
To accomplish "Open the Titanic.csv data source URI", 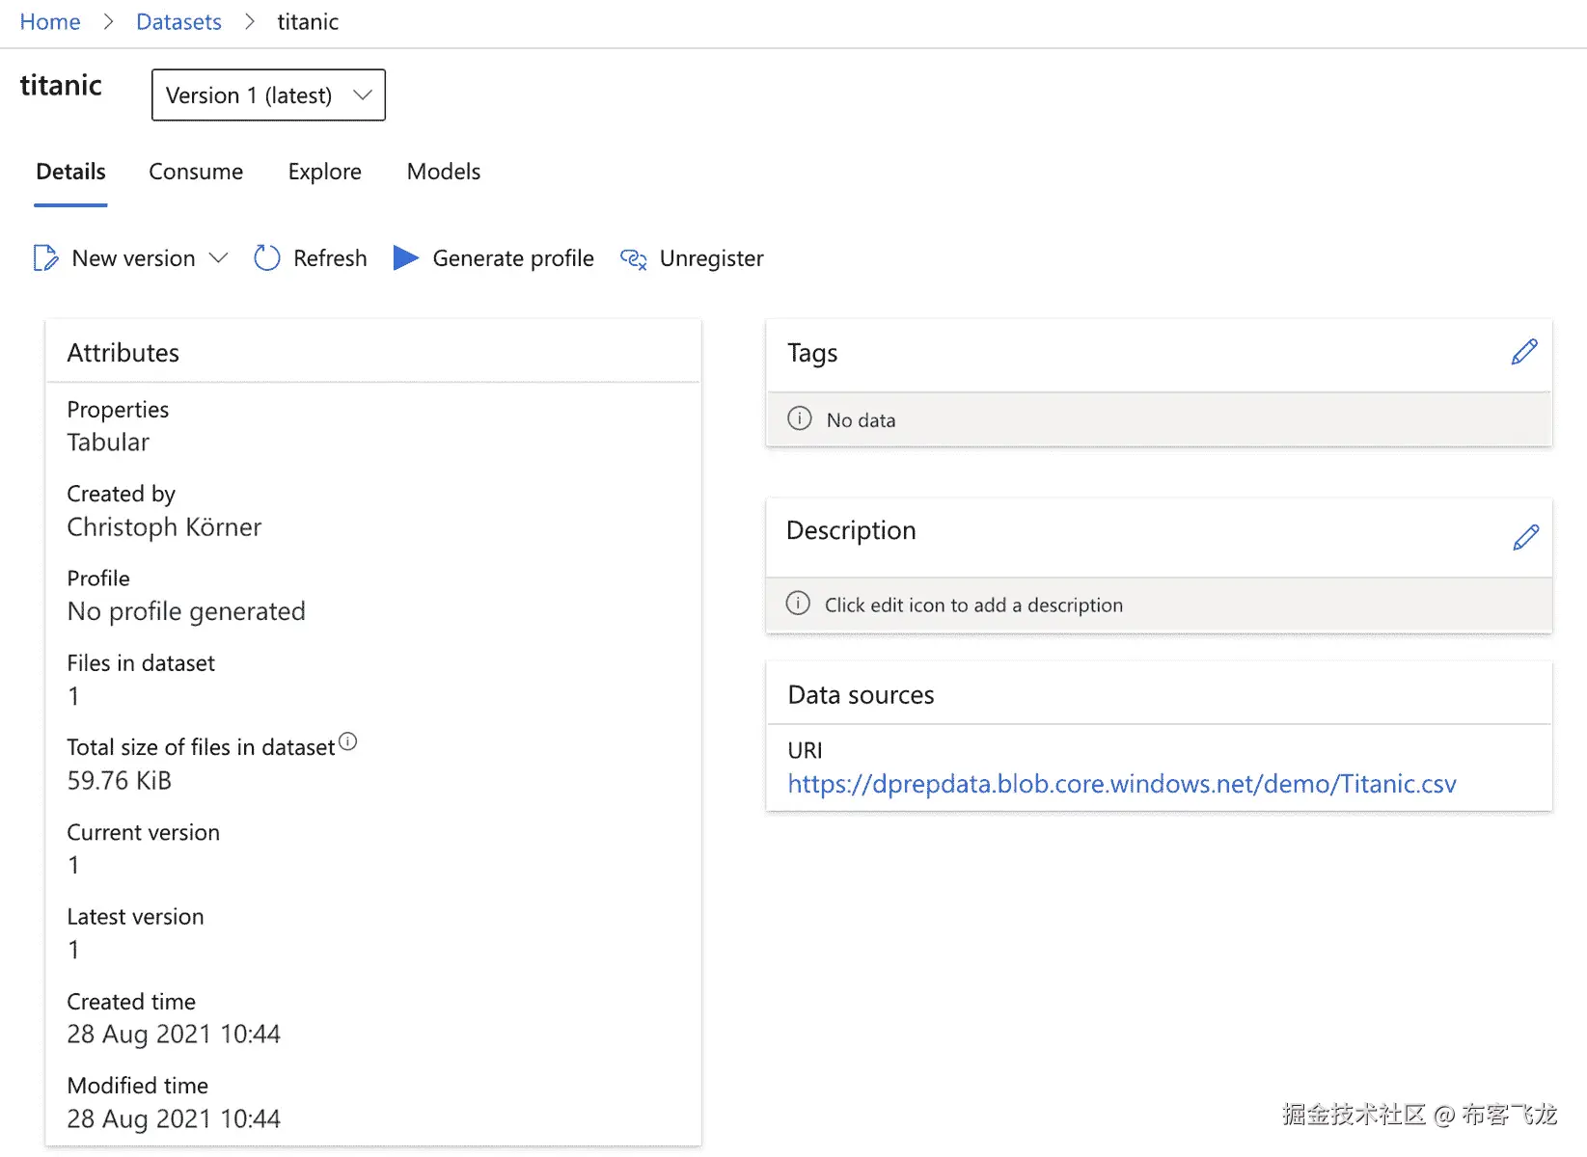I will [1121, 784].
